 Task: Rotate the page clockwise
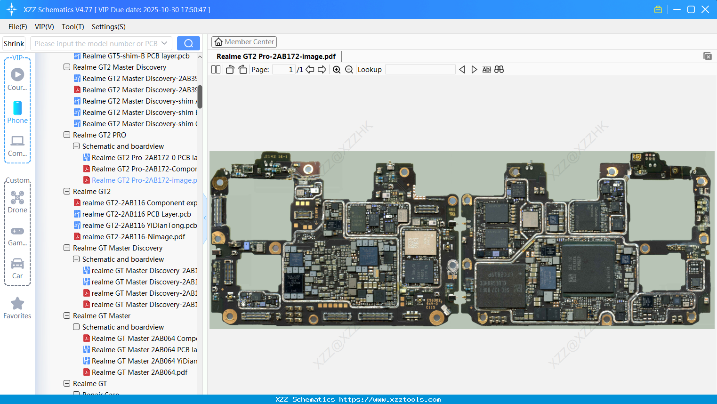(242, 70)
